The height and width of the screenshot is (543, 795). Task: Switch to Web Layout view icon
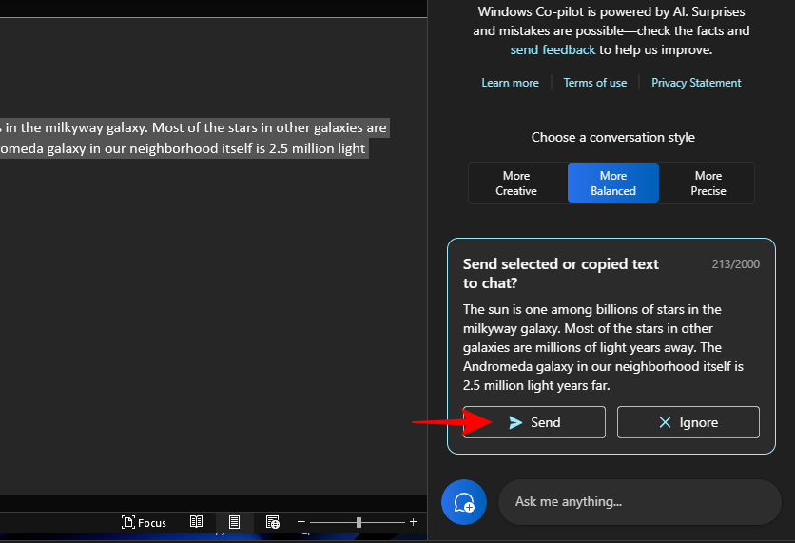pos(273,522)
